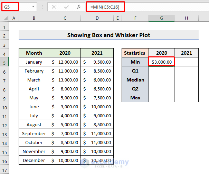The image size is (209, 174).
Task: Click July 2020 value 4,000.00
Action: pyautogui.click(x=65, y=116)
